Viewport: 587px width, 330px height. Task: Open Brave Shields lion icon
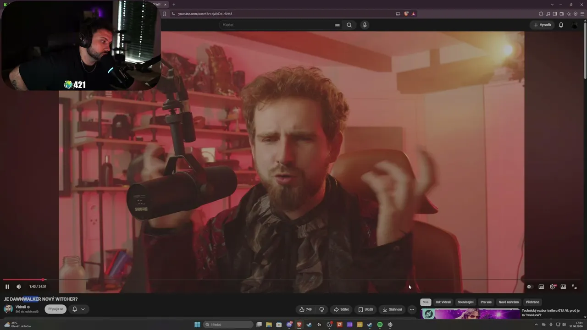(x=406, y=14)
